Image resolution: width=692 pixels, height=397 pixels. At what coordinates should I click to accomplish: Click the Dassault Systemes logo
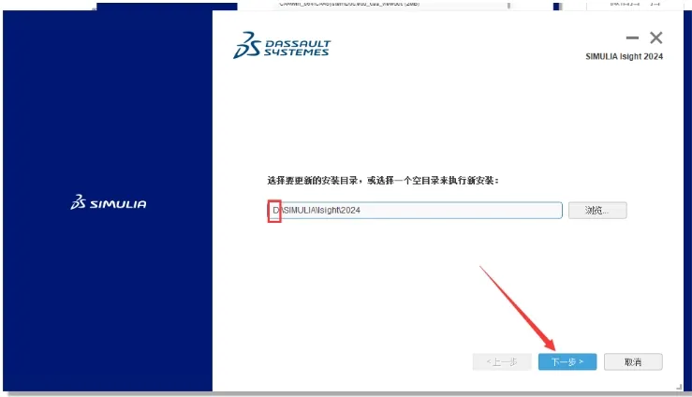[x=282, y=46]
